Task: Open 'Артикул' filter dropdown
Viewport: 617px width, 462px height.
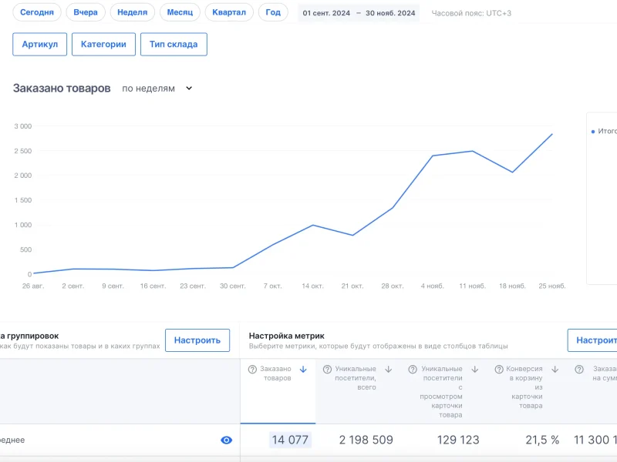Action: 40,45
